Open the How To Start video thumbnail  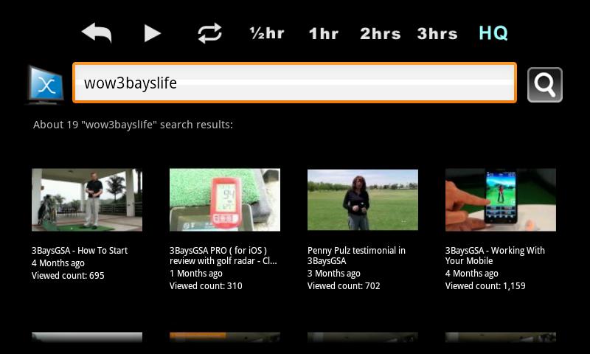[87, 200]
